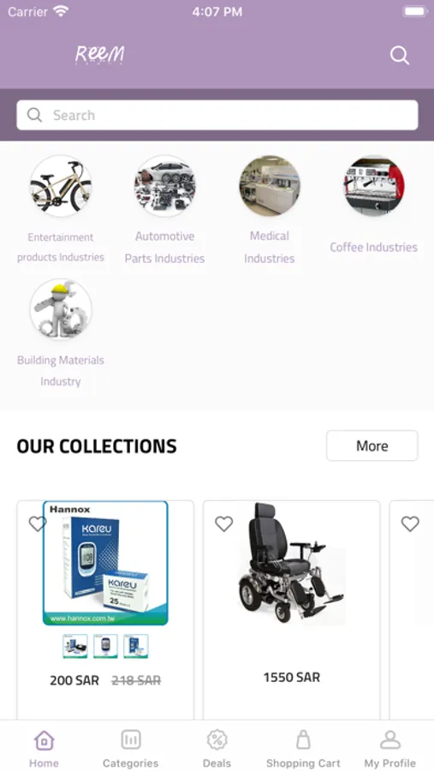Select the Medical Industries category circle
The width and height of the screenshot is (434, 771).
(x=270, y=186)
